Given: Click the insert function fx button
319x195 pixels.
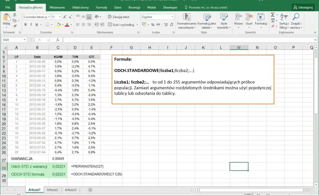Looking at the screenshot, I should (x=58, y=40).
